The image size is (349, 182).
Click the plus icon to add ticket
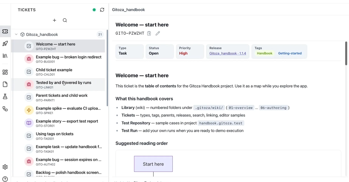54,20
